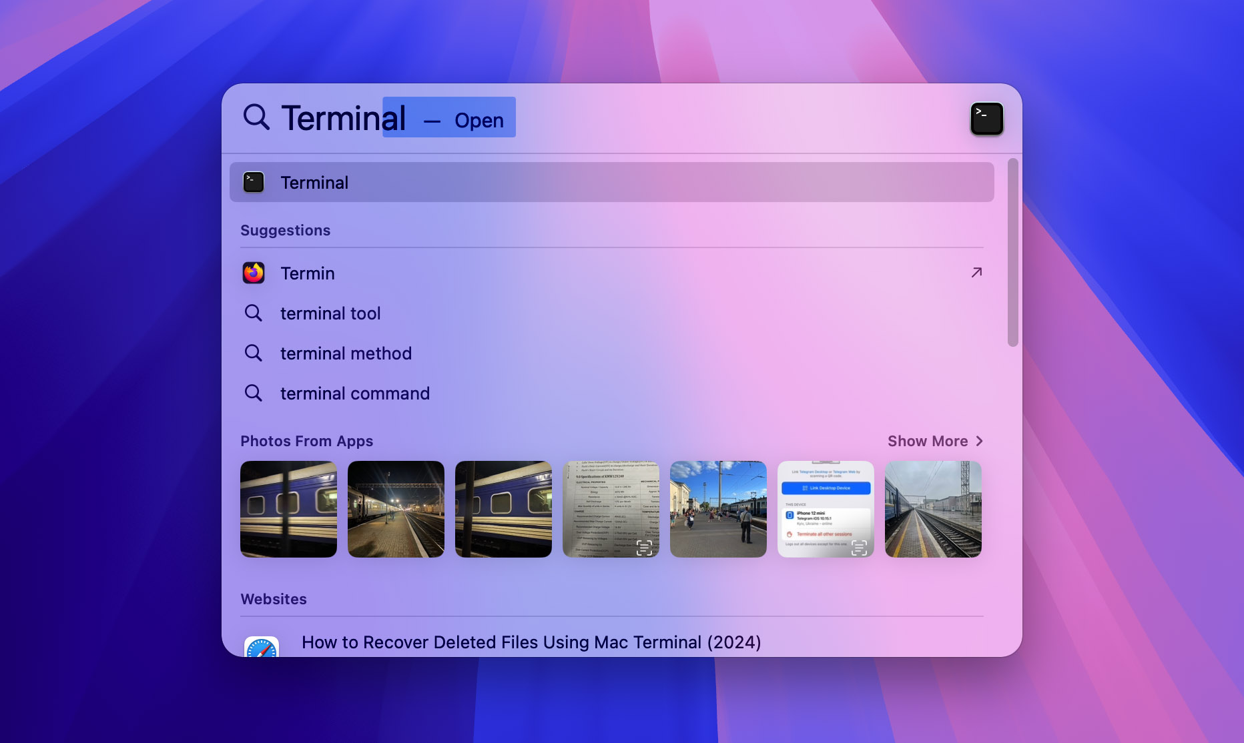Image resolution: width=1244 pixels, height=743 pixels.
Task: Open the night railway platform photo
Action: coord(396,509)
